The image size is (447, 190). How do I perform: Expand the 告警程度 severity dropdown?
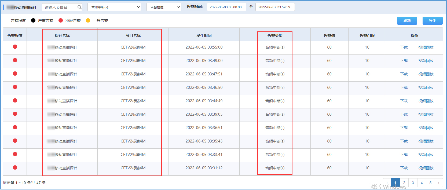[x=164, y=7]
